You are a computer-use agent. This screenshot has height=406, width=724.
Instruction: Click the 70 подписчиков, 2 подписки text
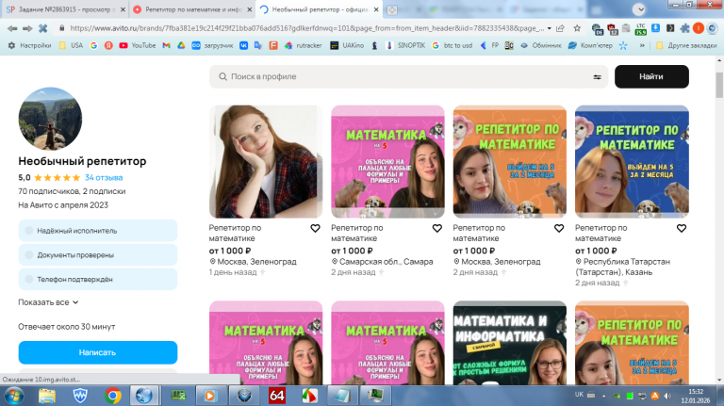click(72, 191)
